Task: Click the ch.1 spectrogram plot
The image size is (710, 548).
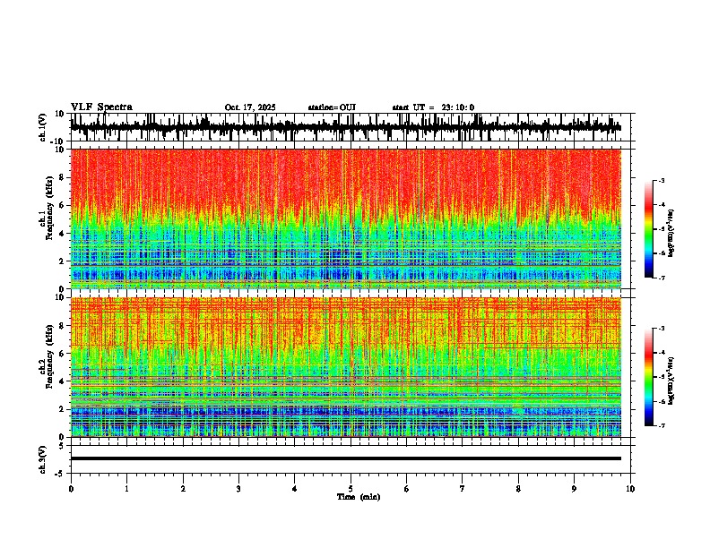Action: 345,218
